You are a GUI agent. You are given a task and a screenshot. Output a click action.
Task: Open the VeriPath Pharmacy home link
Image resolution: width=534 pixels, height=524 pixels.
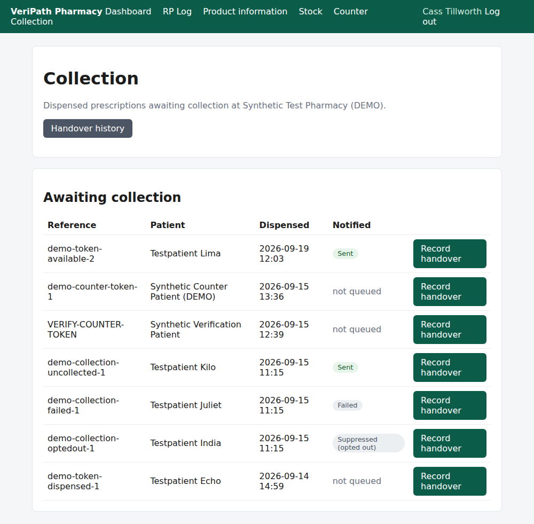point(56,11)
